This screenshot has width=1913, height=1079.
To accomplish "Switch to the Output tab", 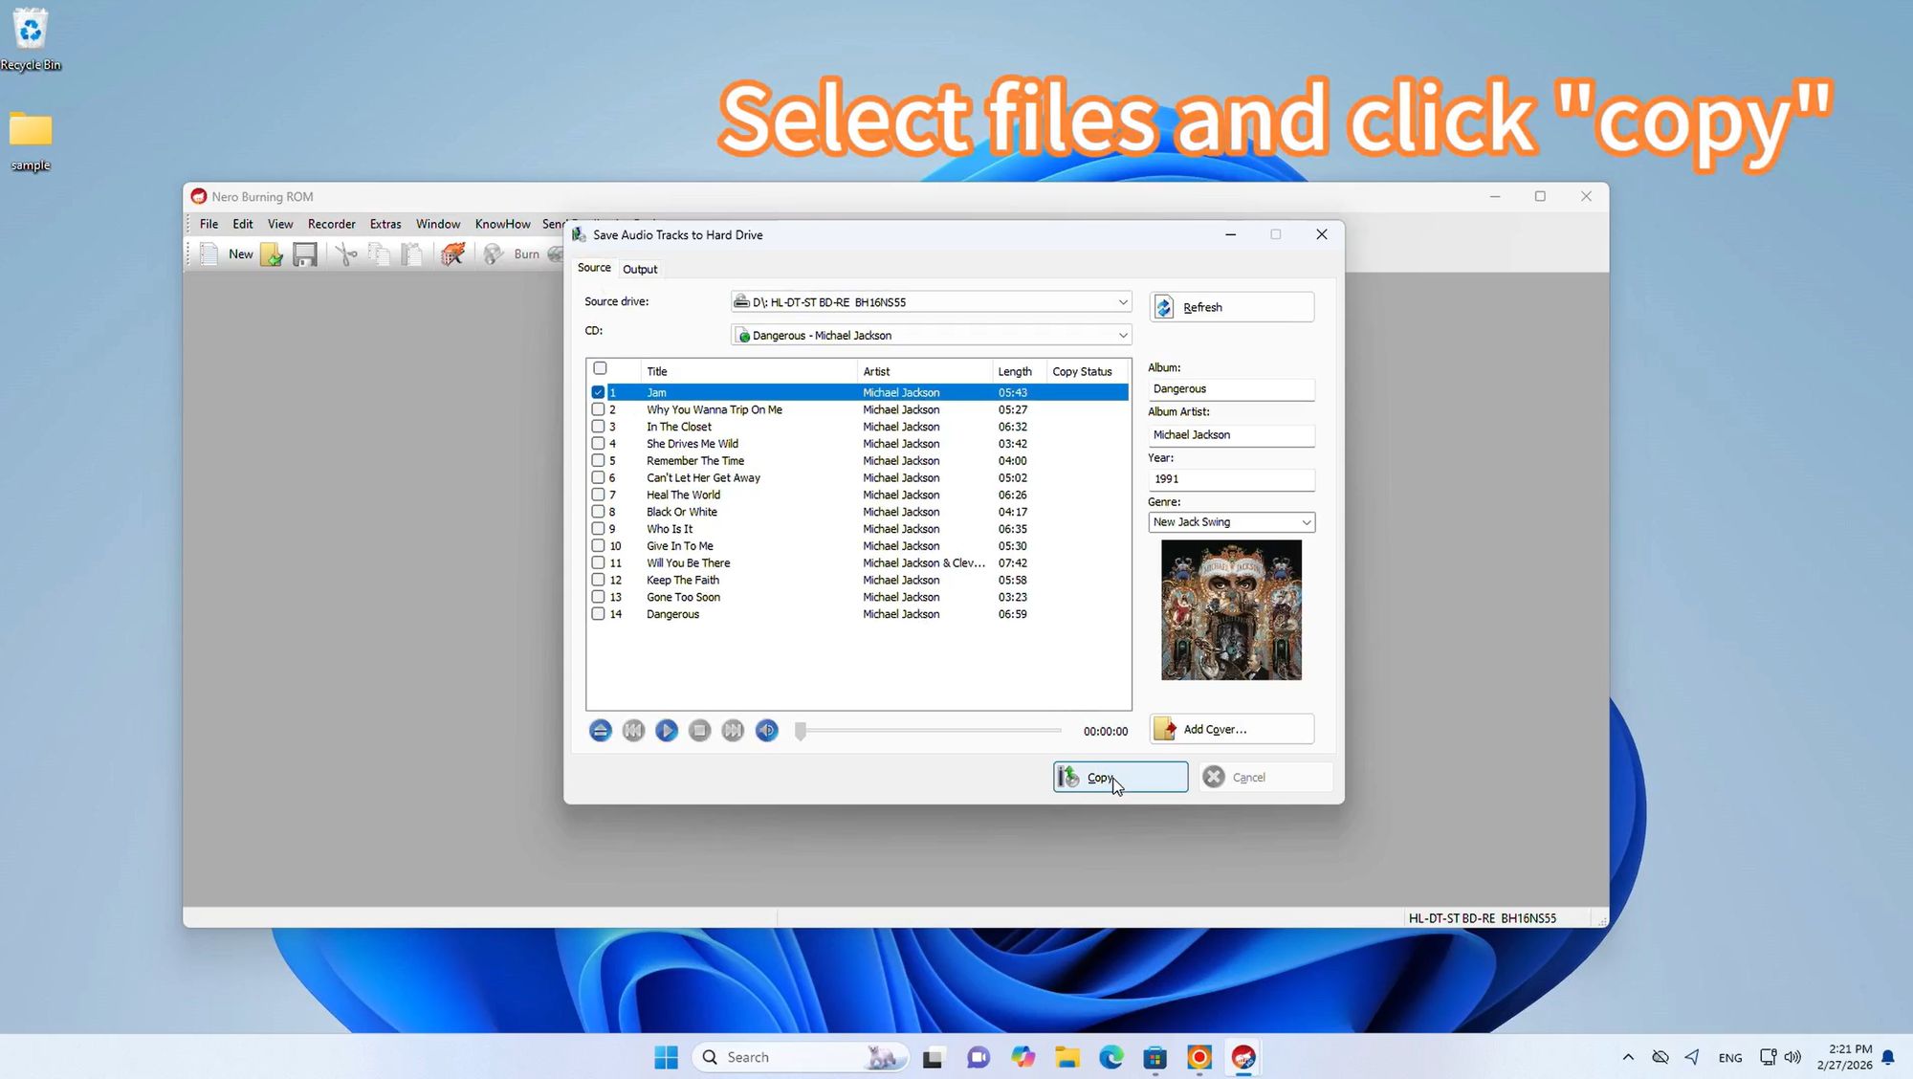I will tap(639, 269).
